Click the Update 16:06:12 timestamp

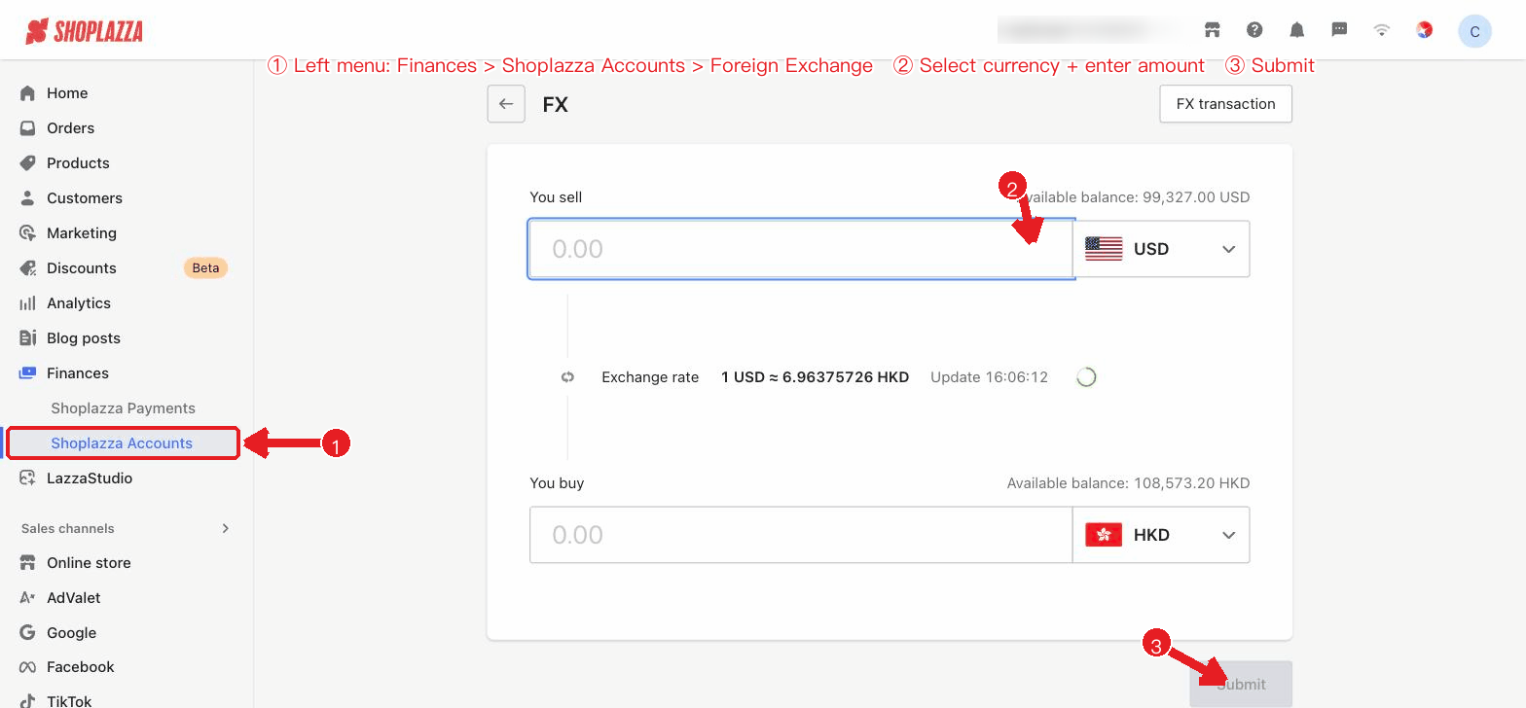tap(989, 377)
